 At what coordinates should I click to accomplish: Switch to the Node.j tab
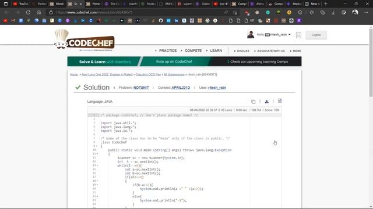click(x=148, y=4)
